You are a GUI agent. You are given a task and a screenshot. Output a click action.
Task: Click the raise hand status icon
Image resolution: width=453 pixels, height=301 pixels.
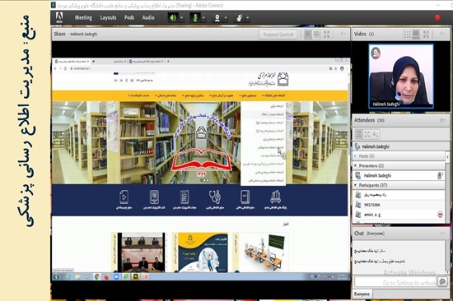239,18
